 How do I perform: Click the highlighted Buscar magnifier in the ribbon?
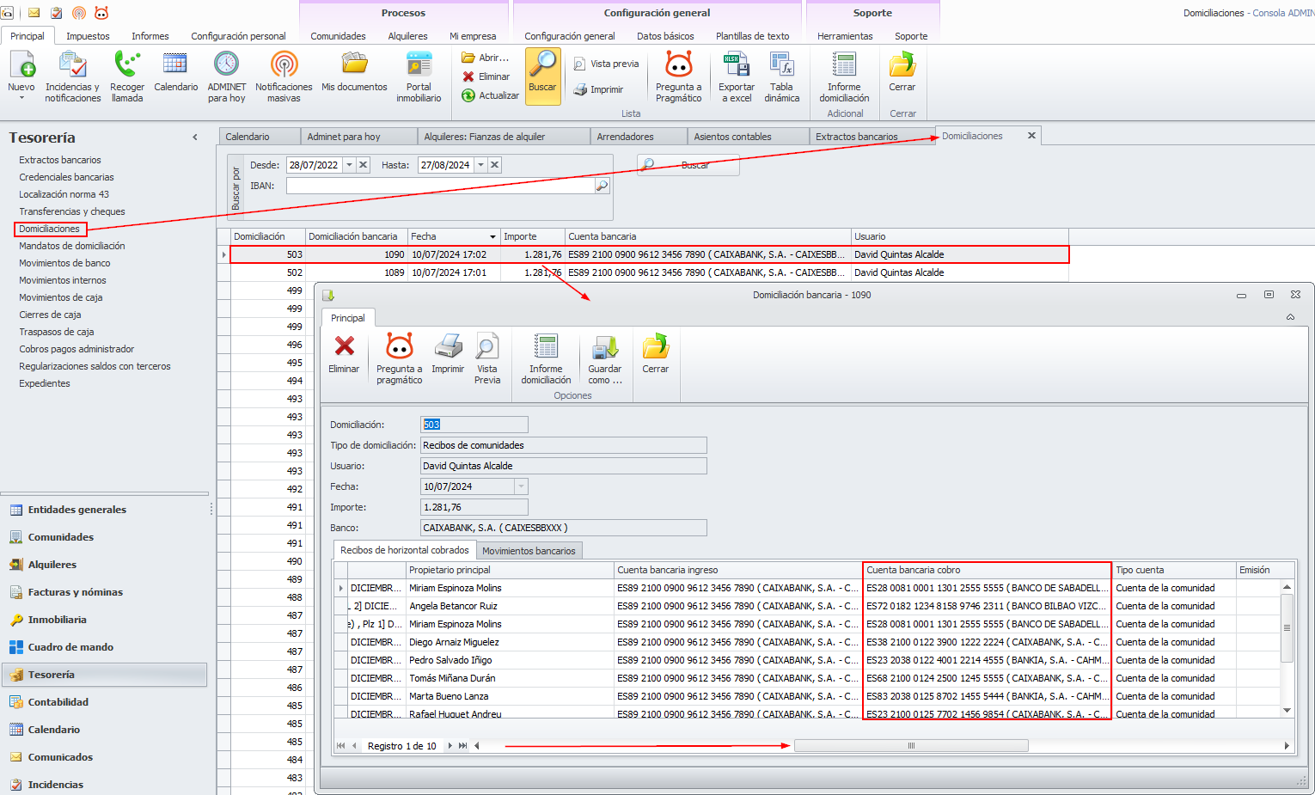pyautogui.click(x=542, y=76)
